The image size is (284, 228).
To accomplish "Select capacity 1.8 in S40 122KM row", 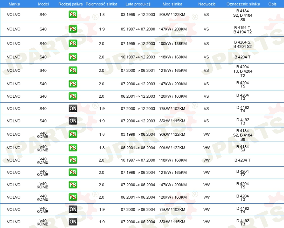I will pyautogui.click(x=102, y=15).
